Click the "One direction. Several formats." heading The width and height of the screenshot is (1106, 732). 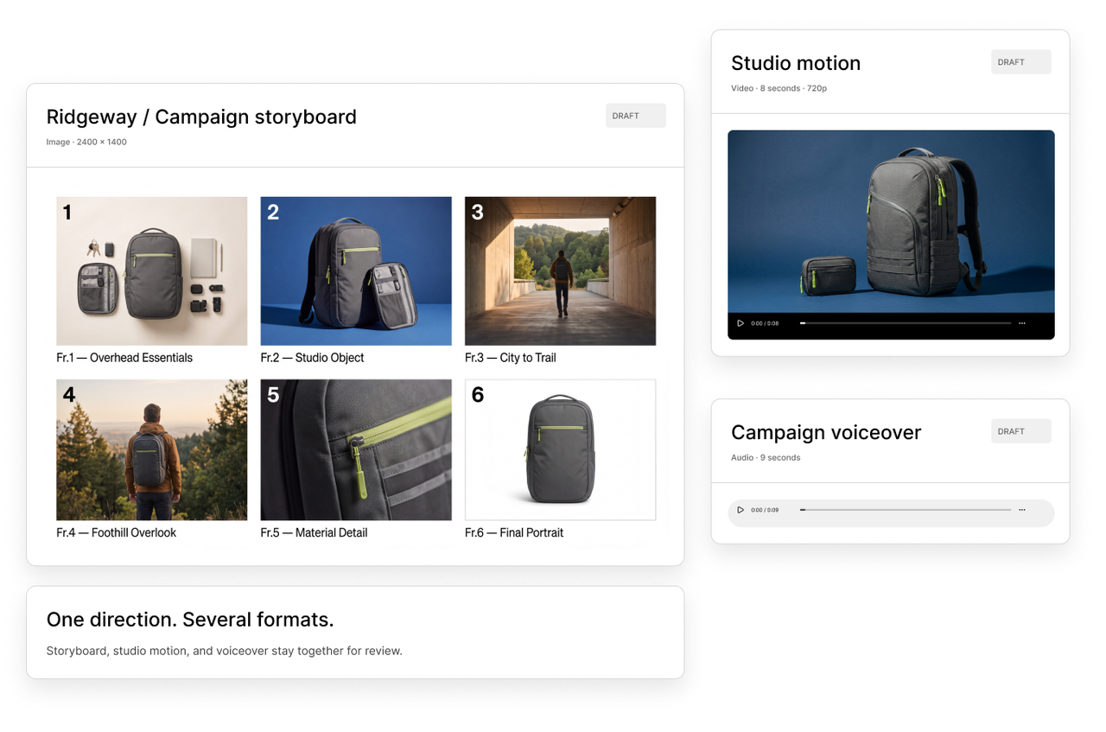[x=190, y=620]
